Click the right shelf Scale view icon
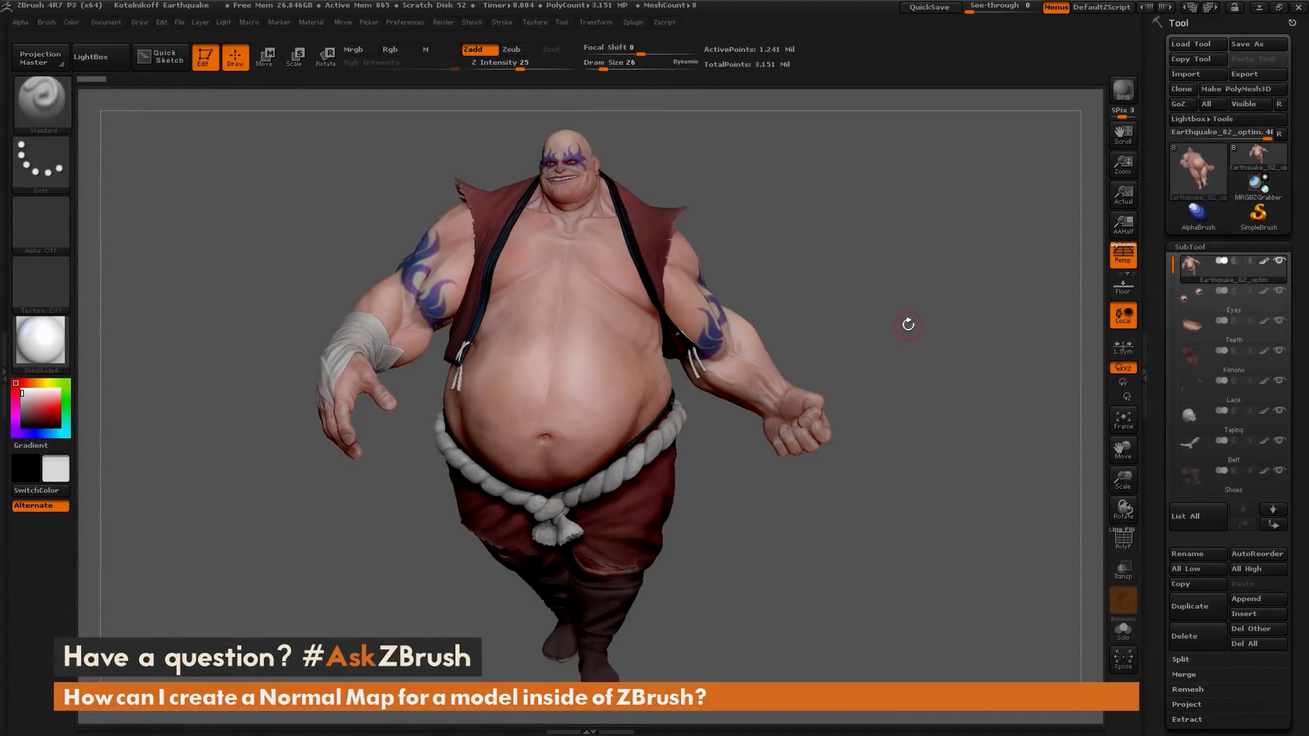This screenshot has height=736, width=1309. pyautogui.click(x=1123, y=480)
